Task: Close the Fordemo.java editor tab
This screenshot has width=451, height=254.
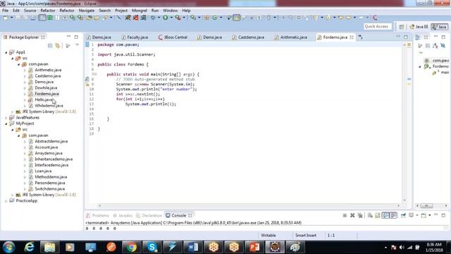Action: point(352,37)
